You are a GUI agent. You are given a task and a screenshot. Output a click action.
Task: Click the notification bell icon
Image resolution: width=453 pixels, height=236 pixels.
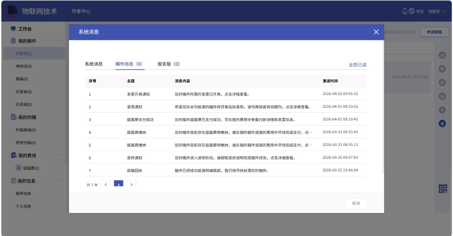(x=404, y=11)
